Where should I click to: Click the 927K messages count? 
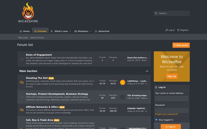(113, 84)
